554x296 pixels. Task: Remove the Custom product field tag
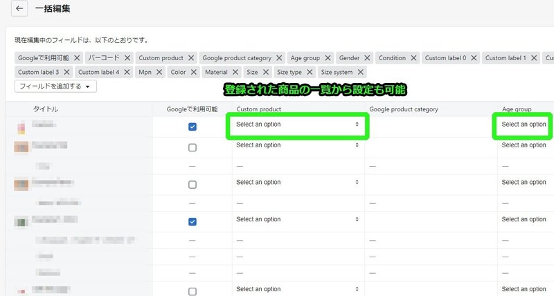pyautogui.click(x=191, y=58)
